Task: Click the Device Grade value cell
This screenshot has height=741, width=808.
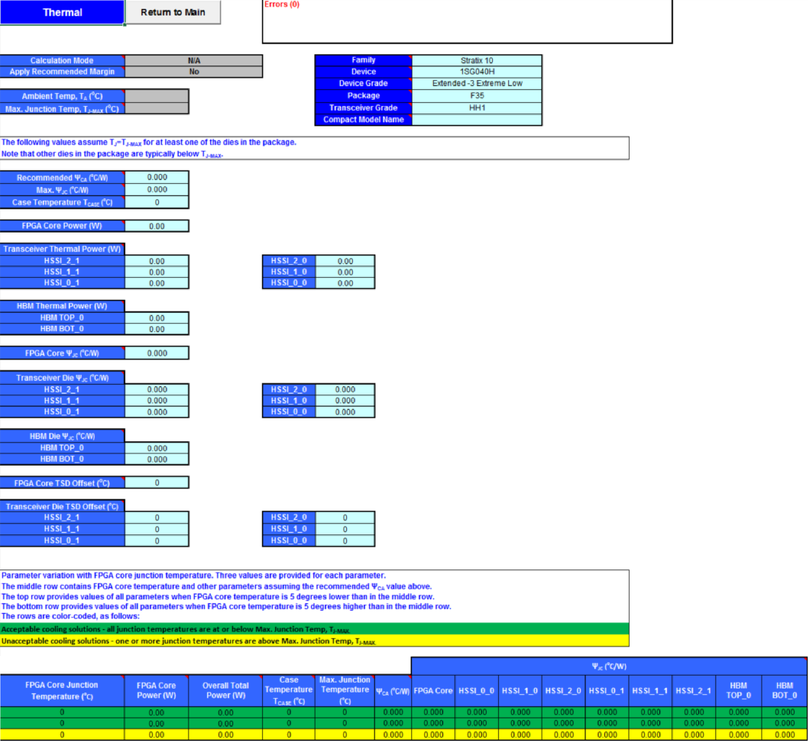Action: (477, 83)
